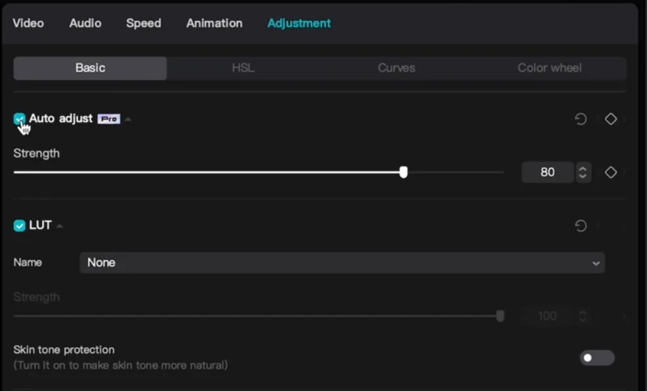Image resolution: width=647 pixels, height=391 pixels.
Task: Select the Basic sub-tab
Action: click(90, 68)
